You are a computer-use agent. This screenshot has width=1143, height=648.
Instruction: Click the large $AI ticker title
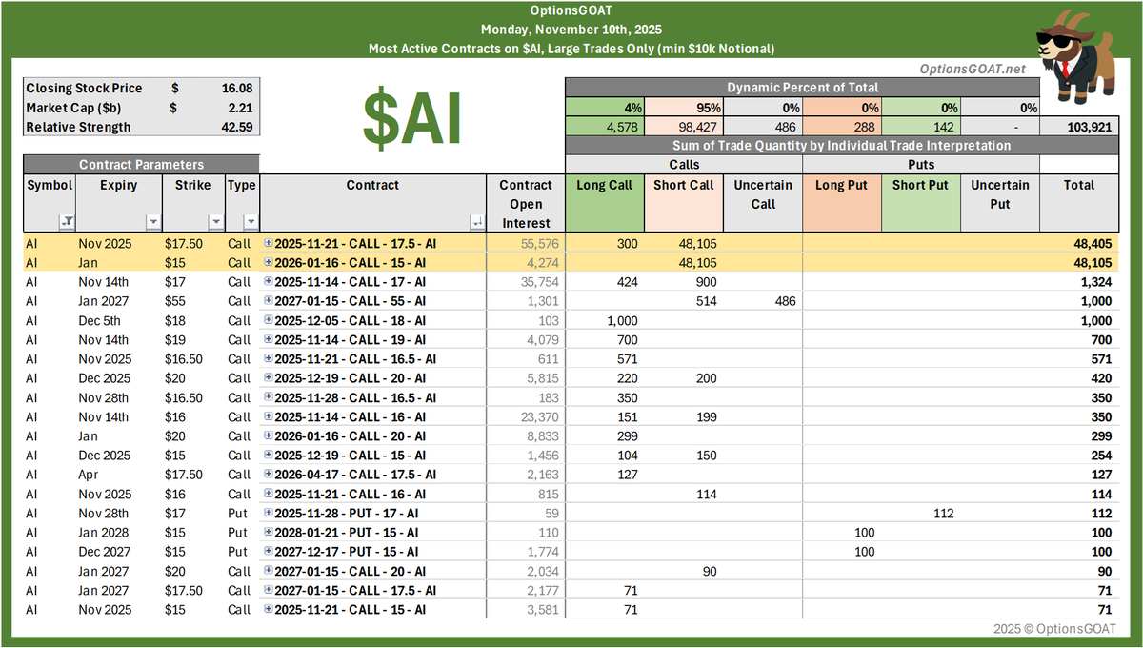coord(411,120)
